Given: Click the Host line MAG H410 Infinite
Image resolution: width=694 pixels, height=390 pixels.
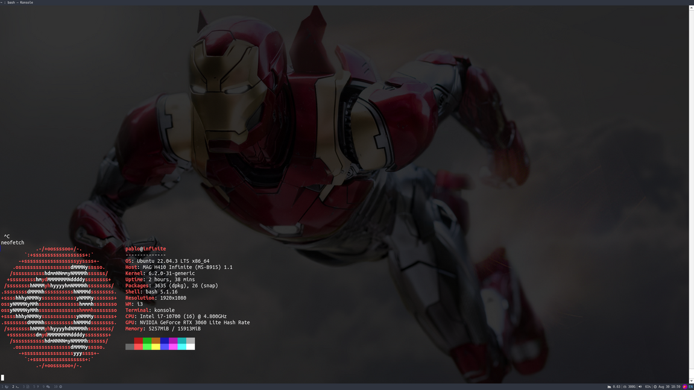Looking at the screenshot, I should 179,268.
